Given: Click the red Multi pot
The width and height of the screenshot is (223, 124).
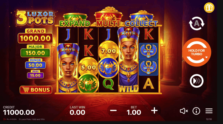Looking at the screenshot, I should pos(108,17).
